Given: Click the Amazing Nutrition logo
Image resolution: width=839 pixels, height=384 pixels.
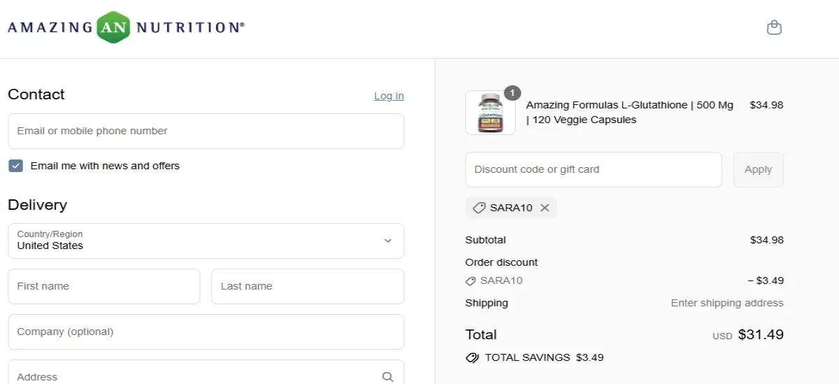Looking at the screenshot, I should tap(126, 27).
